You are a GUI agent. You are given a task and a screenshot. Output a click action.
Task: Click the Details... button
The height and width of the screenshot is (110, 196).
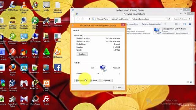tap(82, 54)
